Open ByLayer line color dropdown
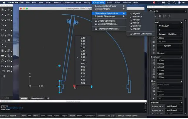188x119 pixels. click(170, 26)
